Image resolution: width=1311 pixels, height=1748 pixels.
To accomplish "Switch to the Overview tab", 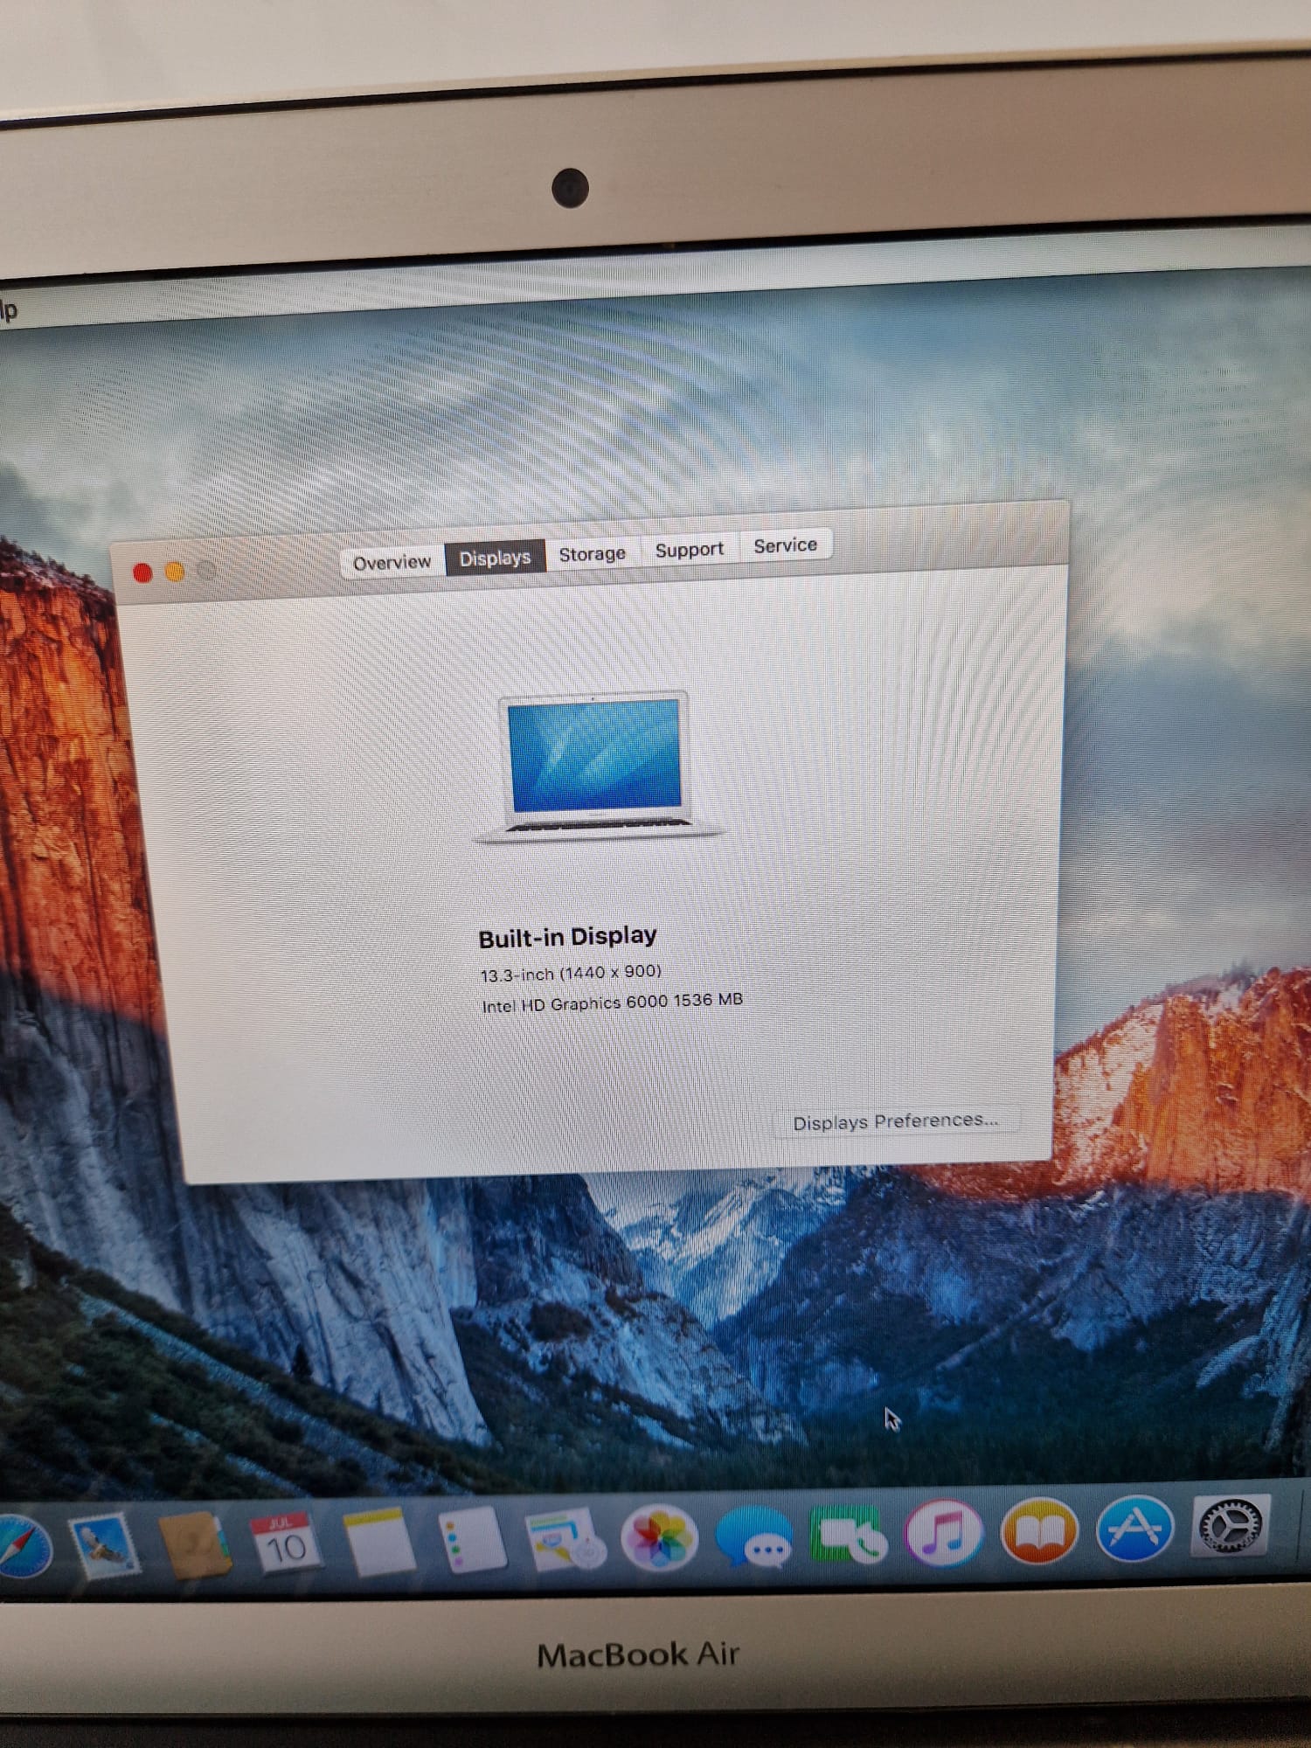I will (x=392, y=562).
